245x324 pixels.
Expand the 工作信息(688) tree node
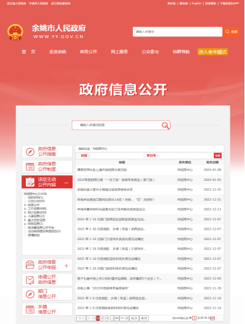click(25, 209)
